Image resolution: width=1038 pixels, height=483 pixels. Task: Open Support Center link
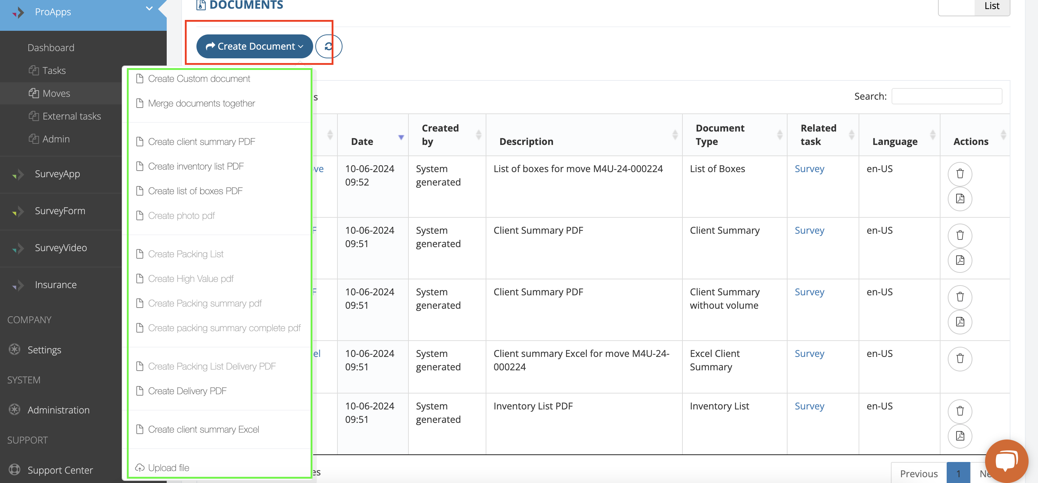click(60, 470)
